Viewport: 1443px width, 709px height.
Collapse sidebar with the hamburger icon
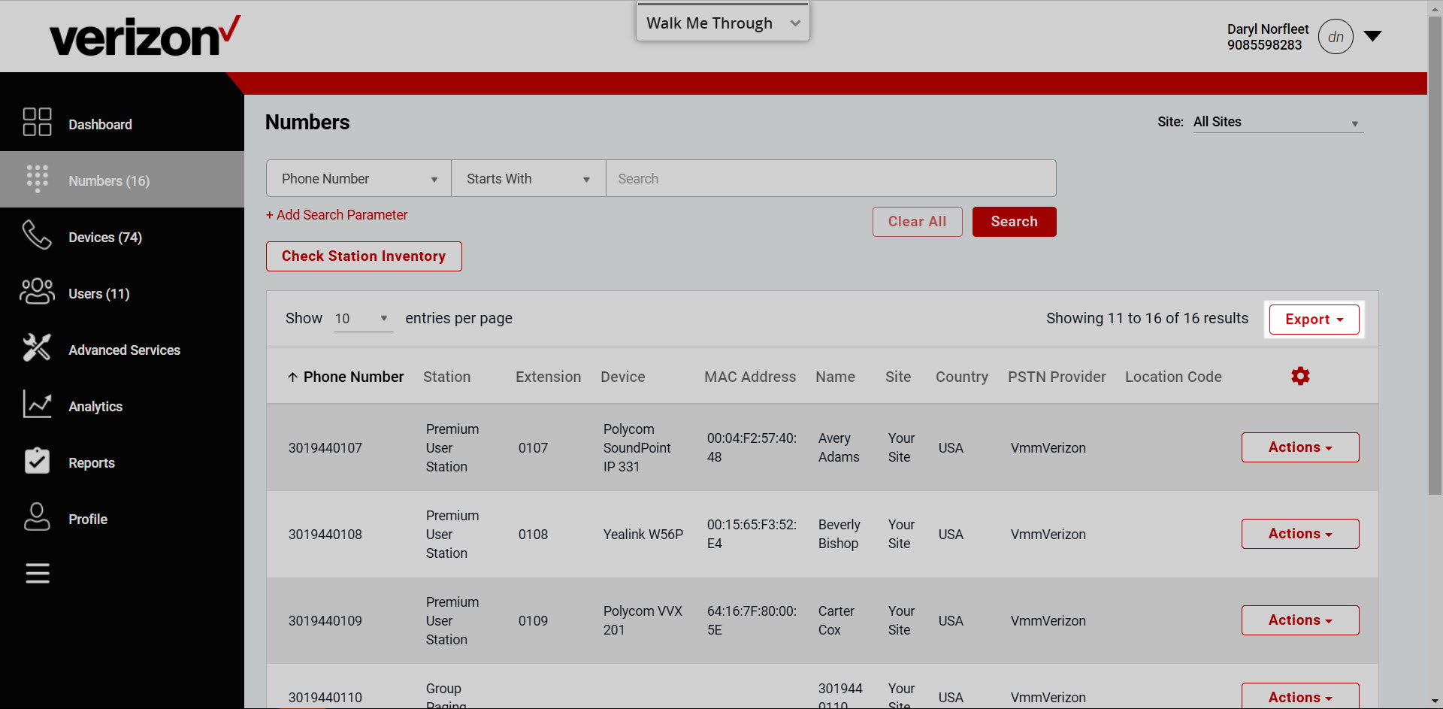tap(38, 574)
